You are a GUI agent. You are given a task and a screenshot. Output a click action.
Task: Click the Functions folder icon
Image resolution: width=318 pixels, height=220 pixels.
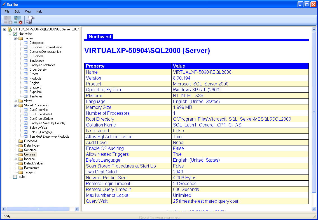click(20, 141)
